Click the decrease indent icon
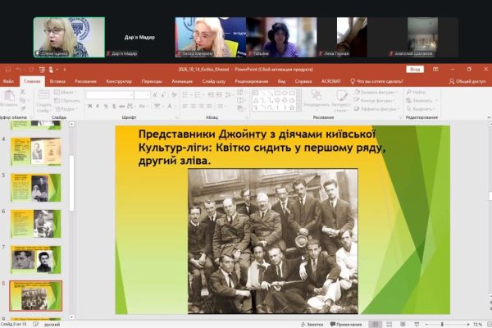The image size is (492, 328). pos(211,95)
